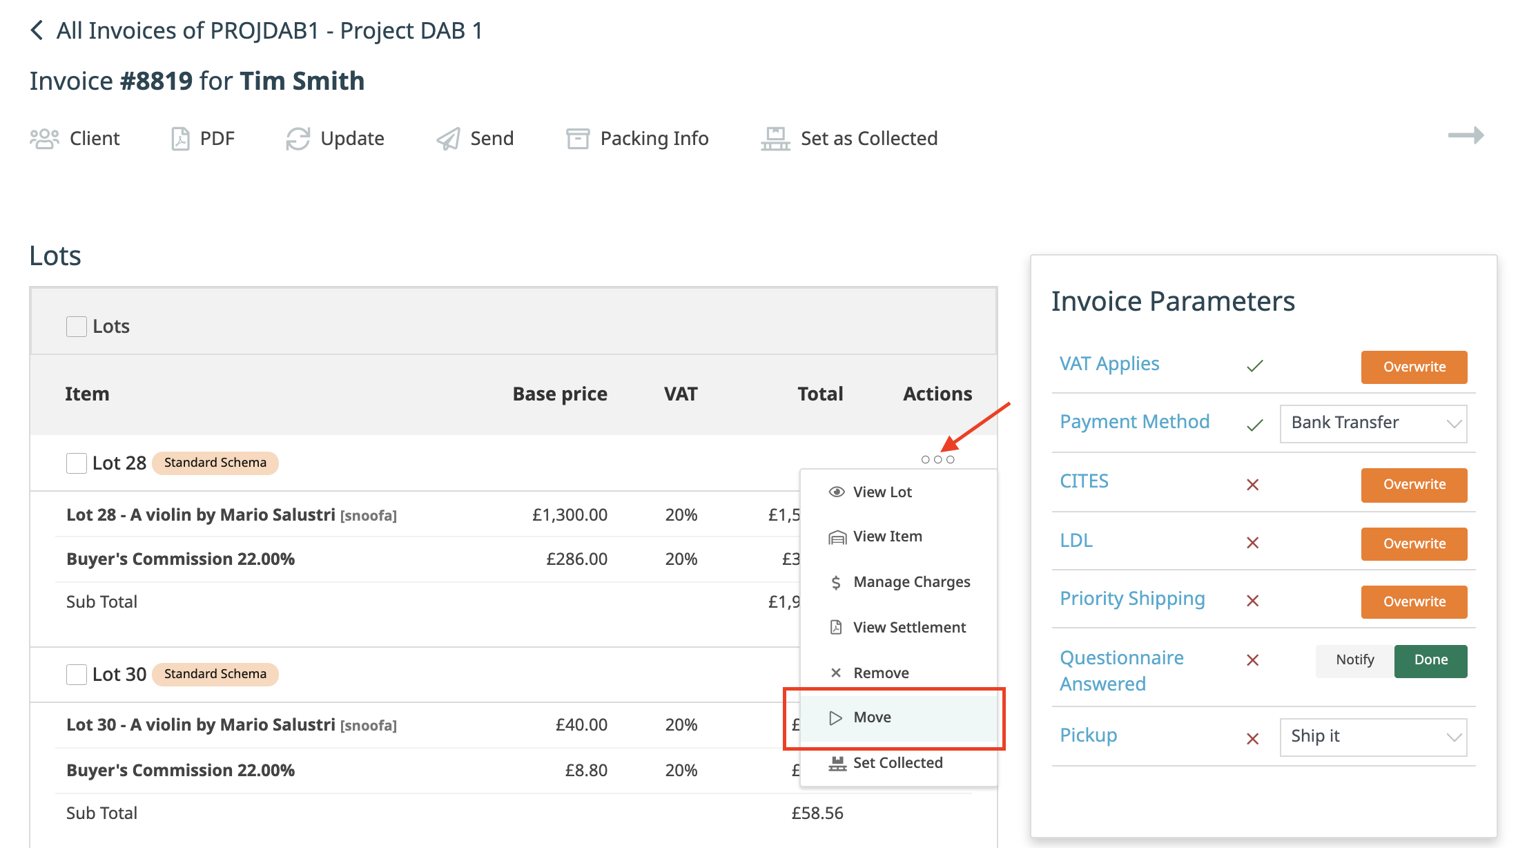Image resolution: width=1527 pixels, height=848 pixels.
Task: Click the Pickup red cross status
Action: (x=1252, y=739)
